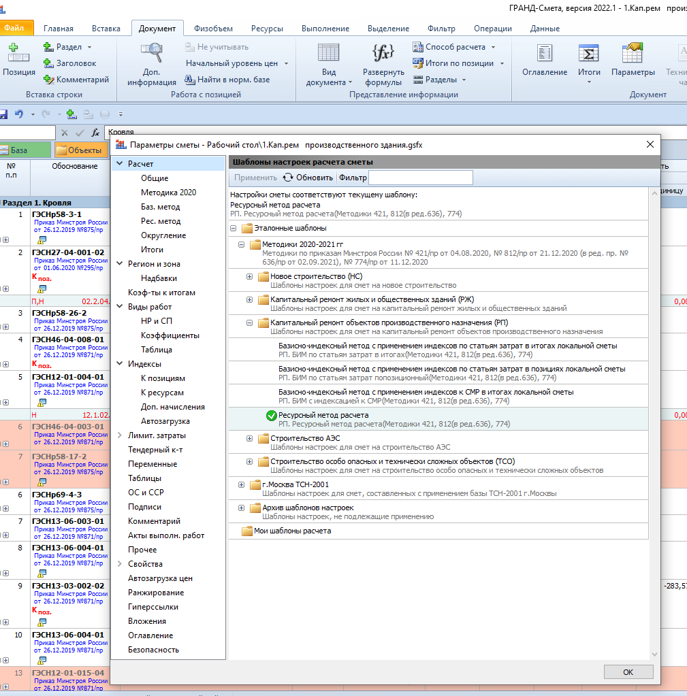
Task: Click OK in Параметры сметы dialog
Action: tap(628, 672)
